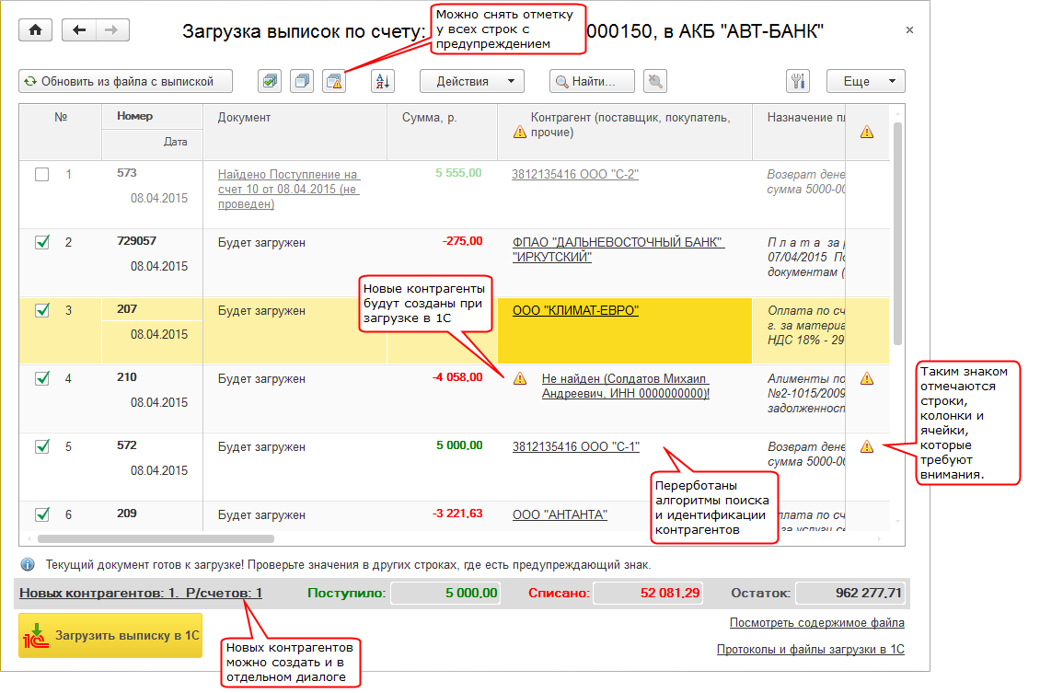Viewport: 1040px width, 693px height.
Task: Cancel search icon next to Найти
Action: 655,81
